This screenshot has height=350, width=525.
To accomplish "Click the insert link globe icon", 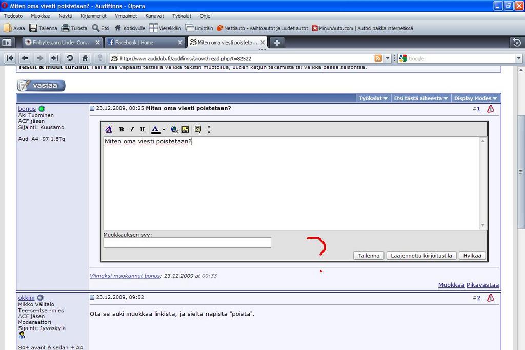I will coord(174,130).
